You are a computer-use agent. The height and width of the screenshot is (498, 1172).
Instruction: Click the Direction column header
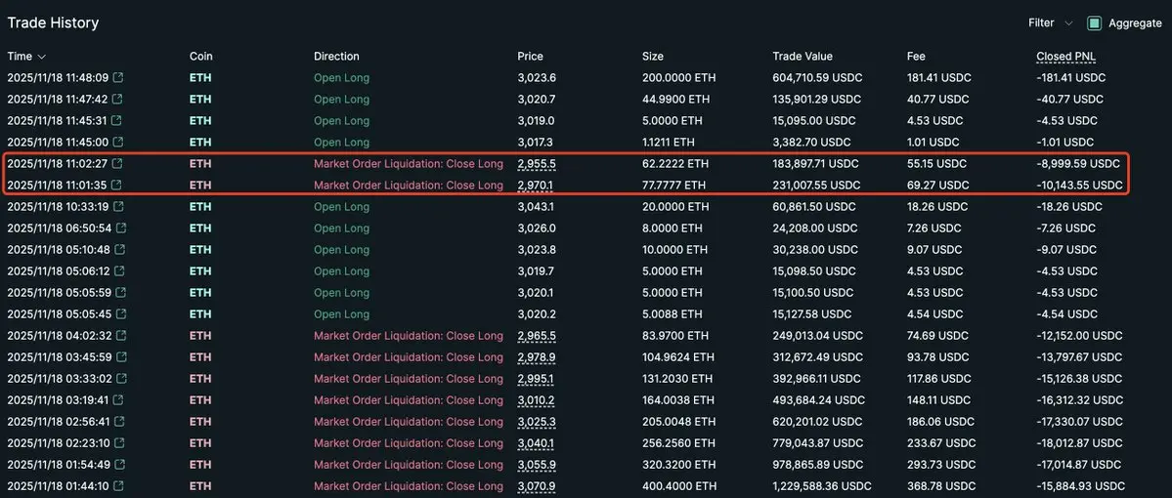click(336, 56)
